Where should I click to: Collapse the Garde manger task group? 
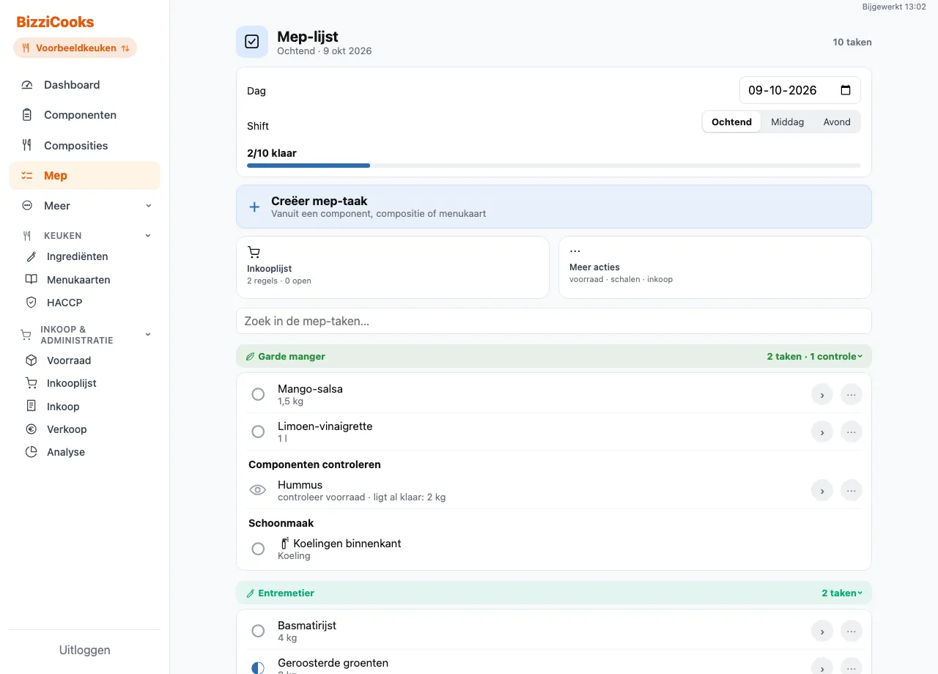pos(554,357)
